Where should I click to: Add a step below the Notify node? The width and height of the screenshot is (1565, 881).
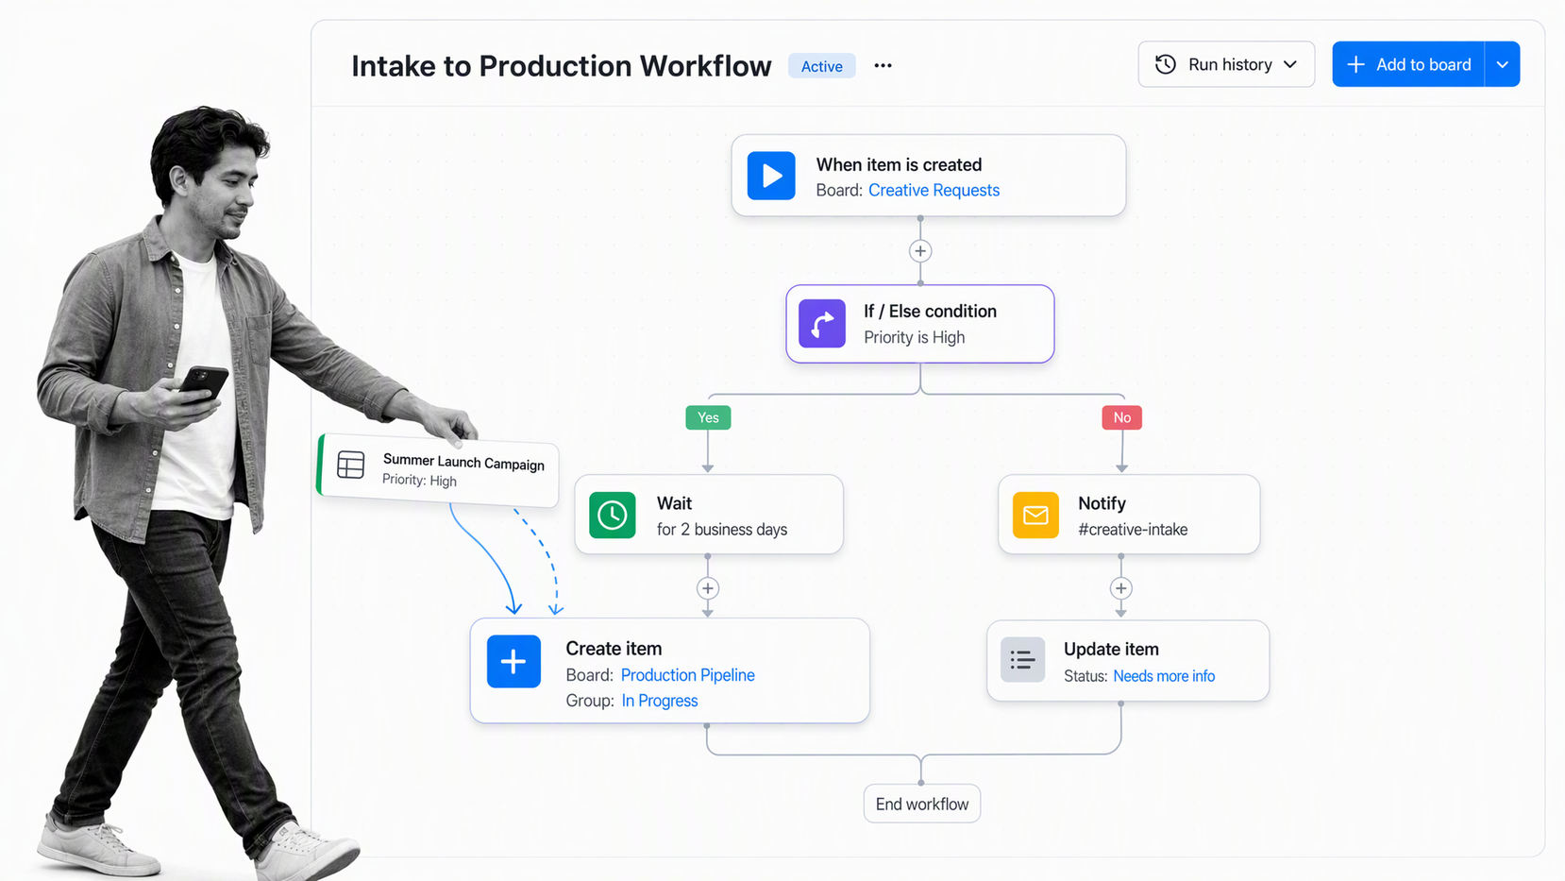pyautogui.click(x=1120, y=588)
